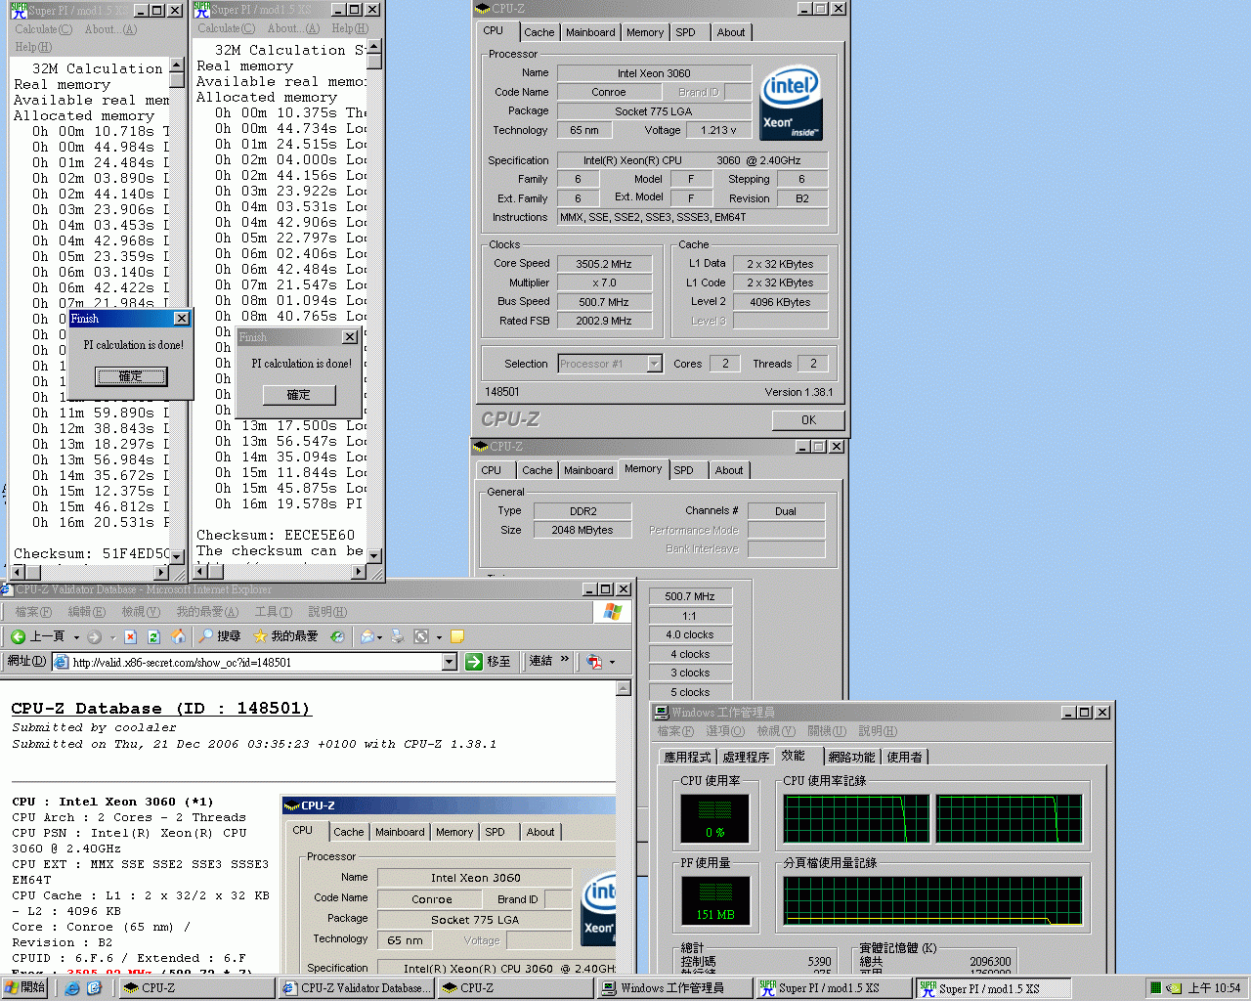
Task: Click the taskbar clock showing 上午 10:54
Action: click(1214, 988)
